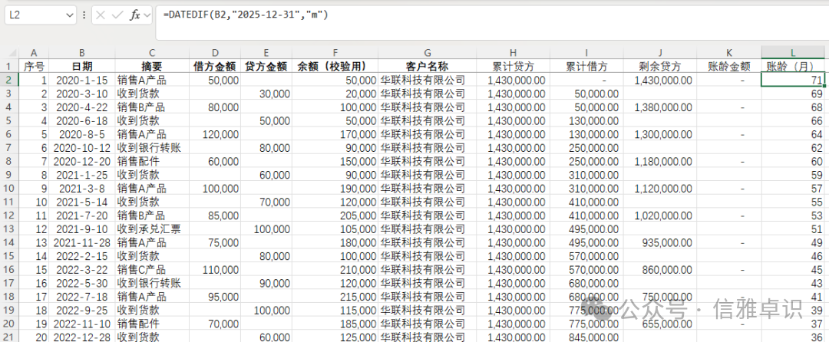829x342 pixels.
Task: Click header cell 余额（校验用）
Action: coord(335,67)
